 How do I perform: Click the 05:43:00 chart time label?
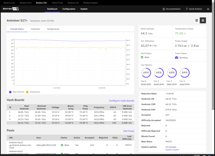coord(57,88)
